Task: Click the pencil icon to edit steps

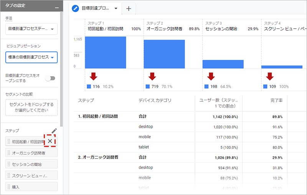Action: [54, 131]
